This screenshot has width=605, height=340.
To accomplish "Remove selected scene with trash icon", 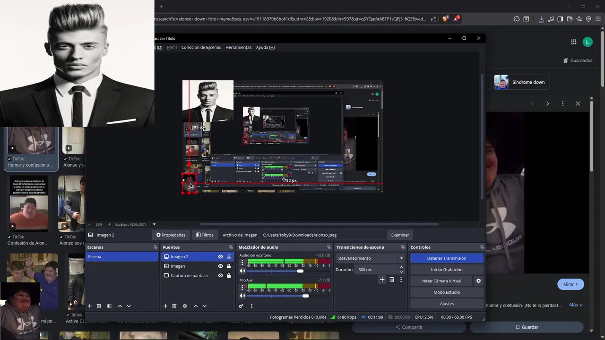I will tap(99, 306).
